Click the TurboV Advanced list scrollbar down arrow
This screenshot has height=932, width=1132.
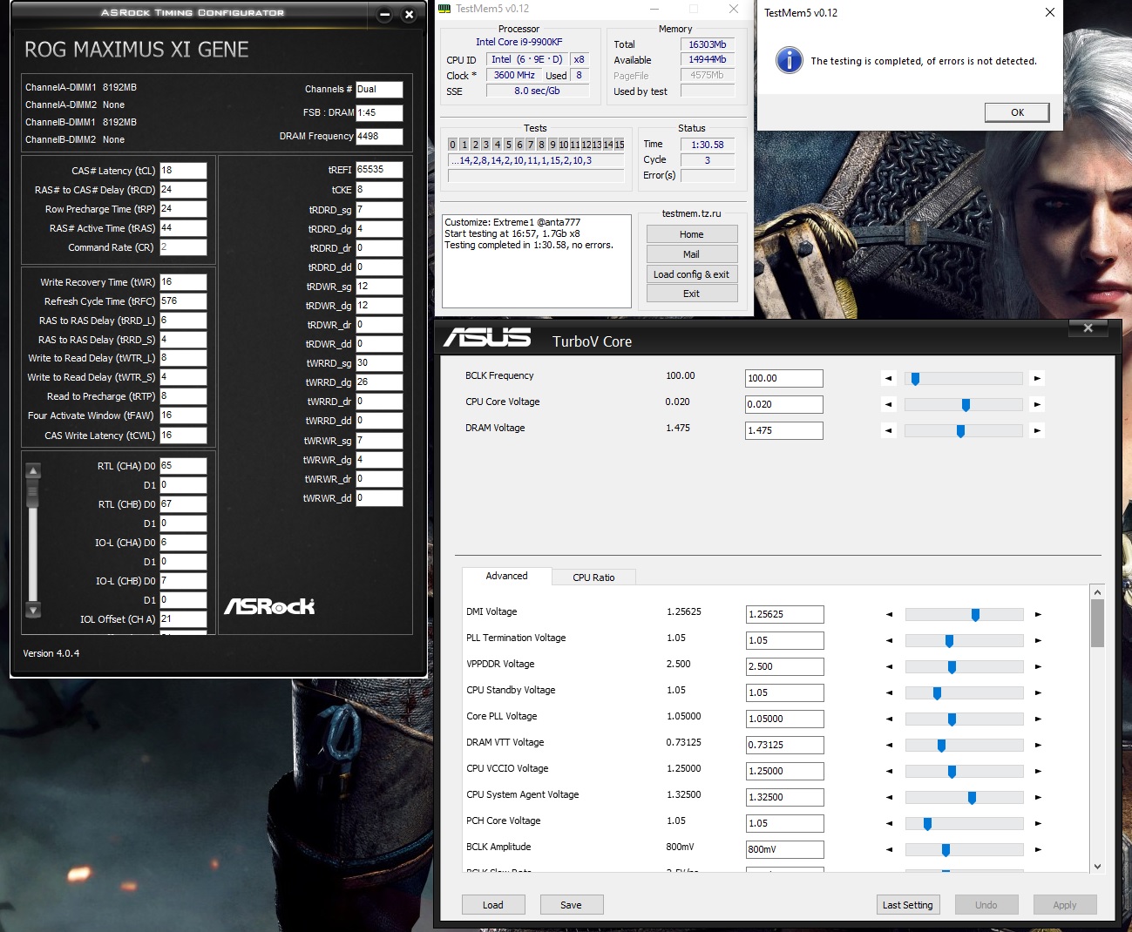pos(1097,866)
